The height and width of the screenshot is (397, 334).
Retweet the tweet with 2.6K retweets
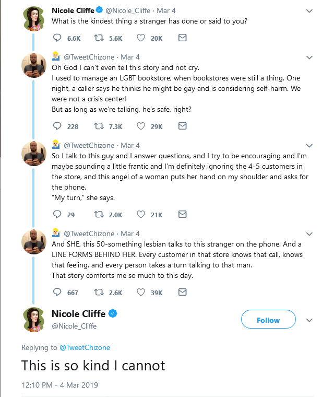coord(99,293)
